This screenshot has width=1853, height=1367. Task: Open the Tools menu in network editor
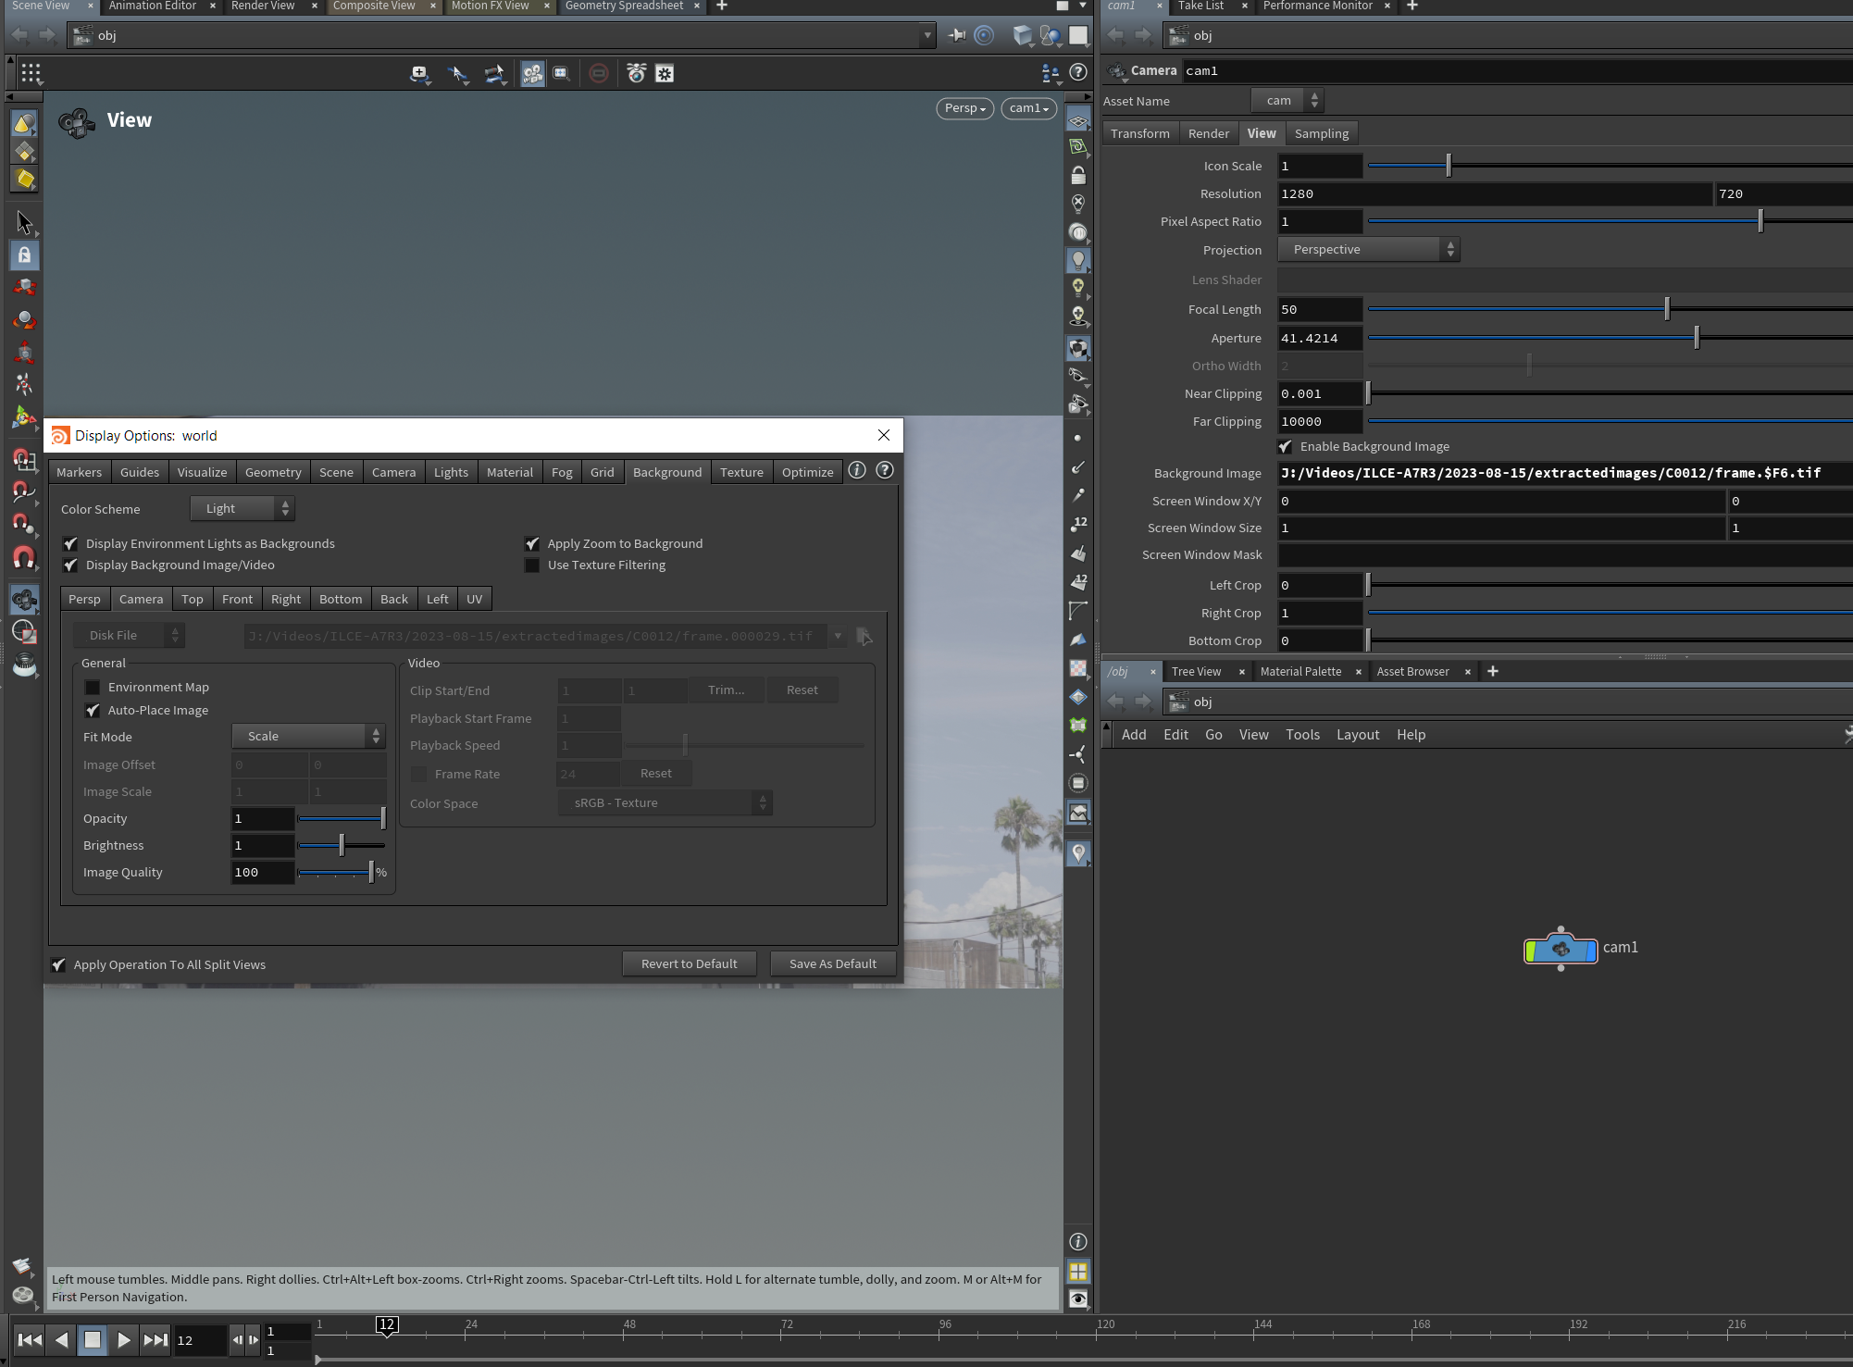(x=1302, y=734)
